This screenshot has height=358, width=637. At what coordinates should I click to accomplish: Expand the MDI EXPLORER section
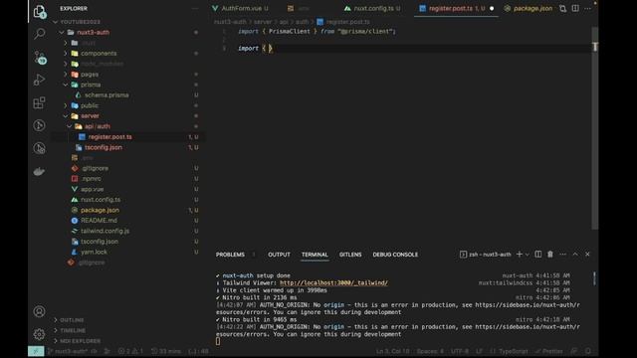tap(80, 341)
